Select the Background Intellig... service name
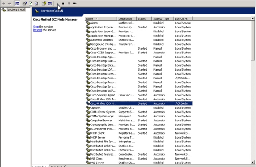The image size is (256, 167). click(103, 44)
